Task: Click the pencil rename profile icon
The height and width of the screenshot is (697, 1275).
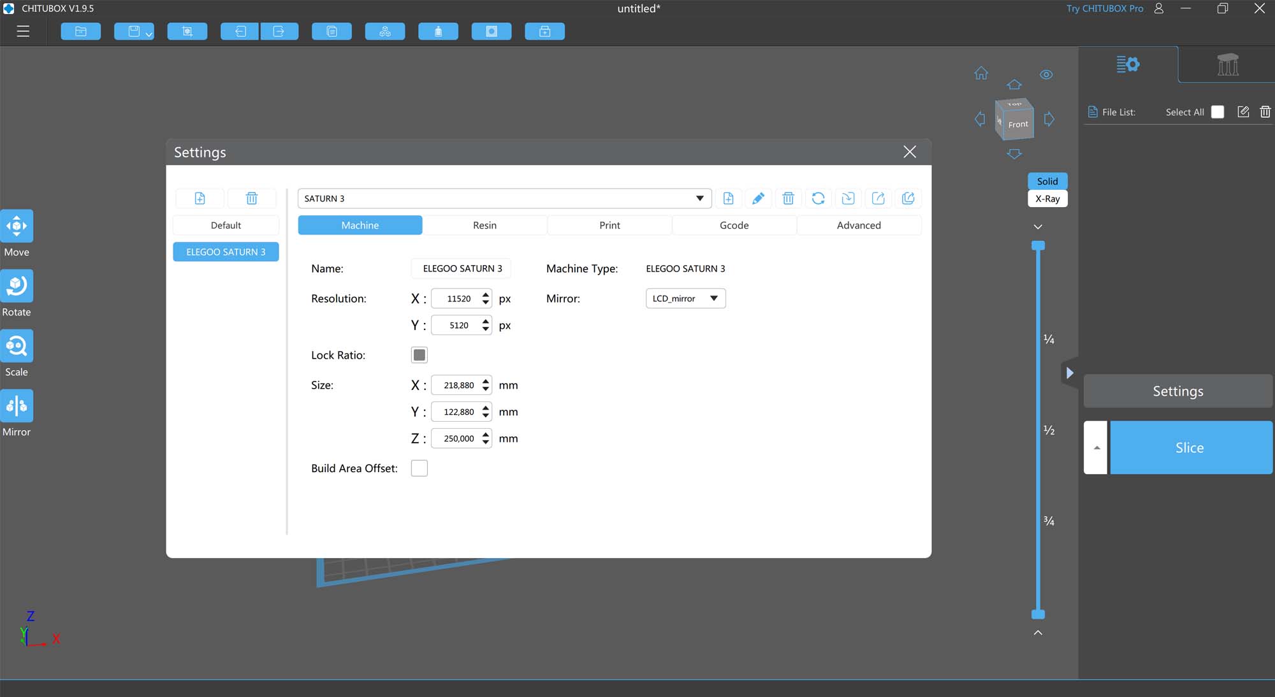Action: click(x=758, y=198)
